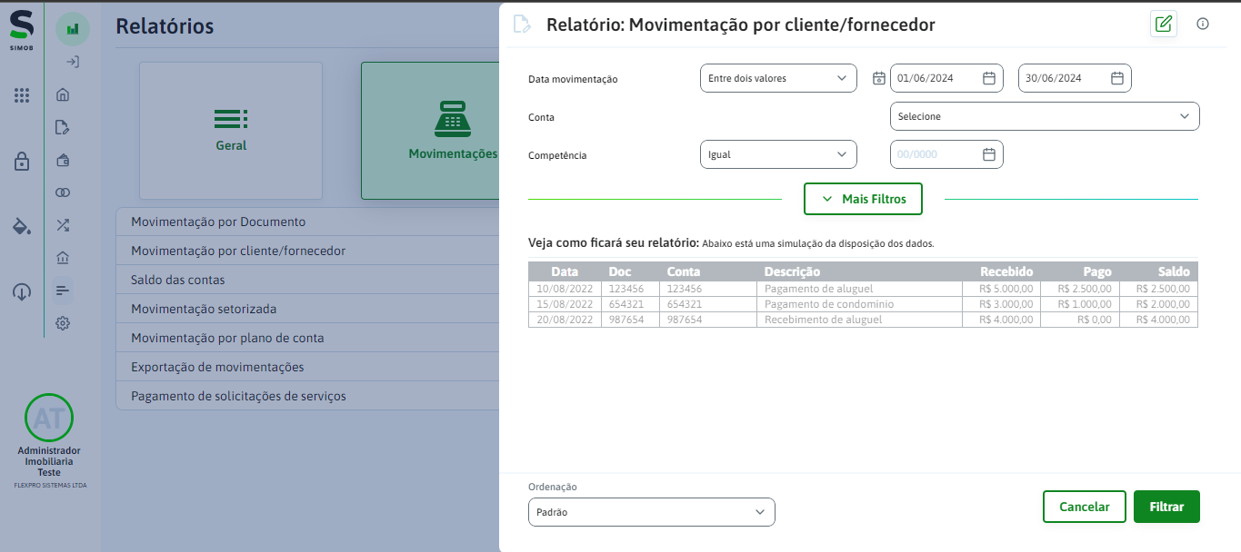
Task: Click the AT user avatar
Action: (49, 418)
